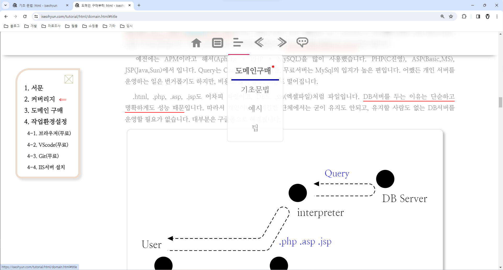Open the 자료조사 bookmarks folder
The width and height of the screenshot is (503, 270).
coord(51,26)
